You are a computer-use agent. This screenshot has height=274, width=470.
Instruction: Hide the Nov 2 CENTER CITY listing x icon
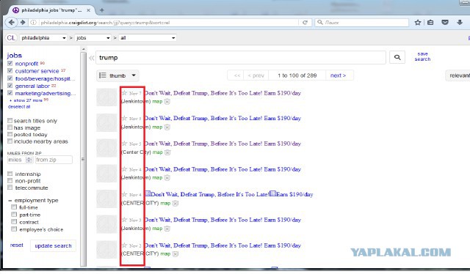point(176,254)
